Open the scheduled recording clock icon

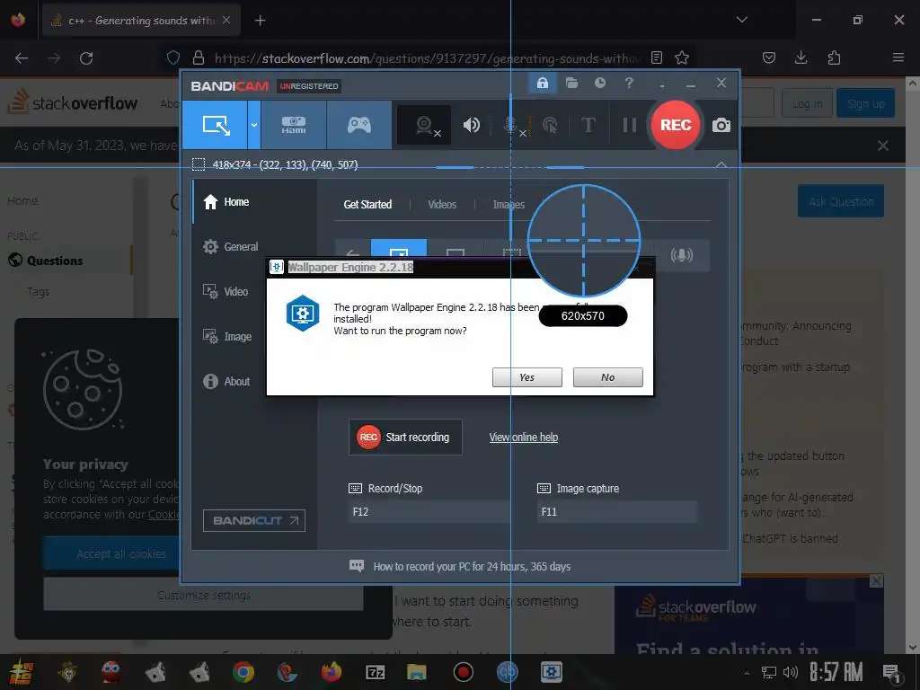(599, 83)
